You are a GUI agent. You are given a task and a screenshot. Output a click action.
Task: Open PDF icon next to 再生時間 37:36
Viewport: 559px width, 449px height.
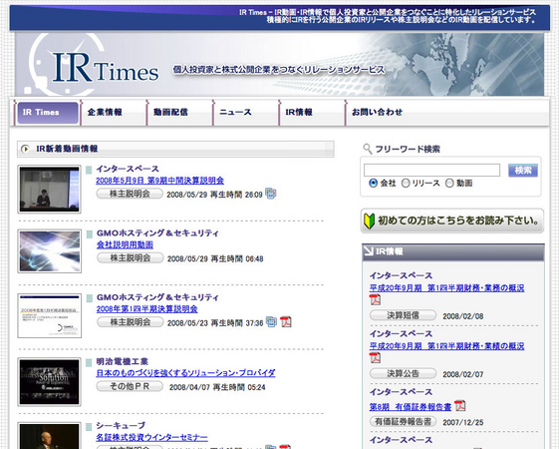tap(286, 322)
